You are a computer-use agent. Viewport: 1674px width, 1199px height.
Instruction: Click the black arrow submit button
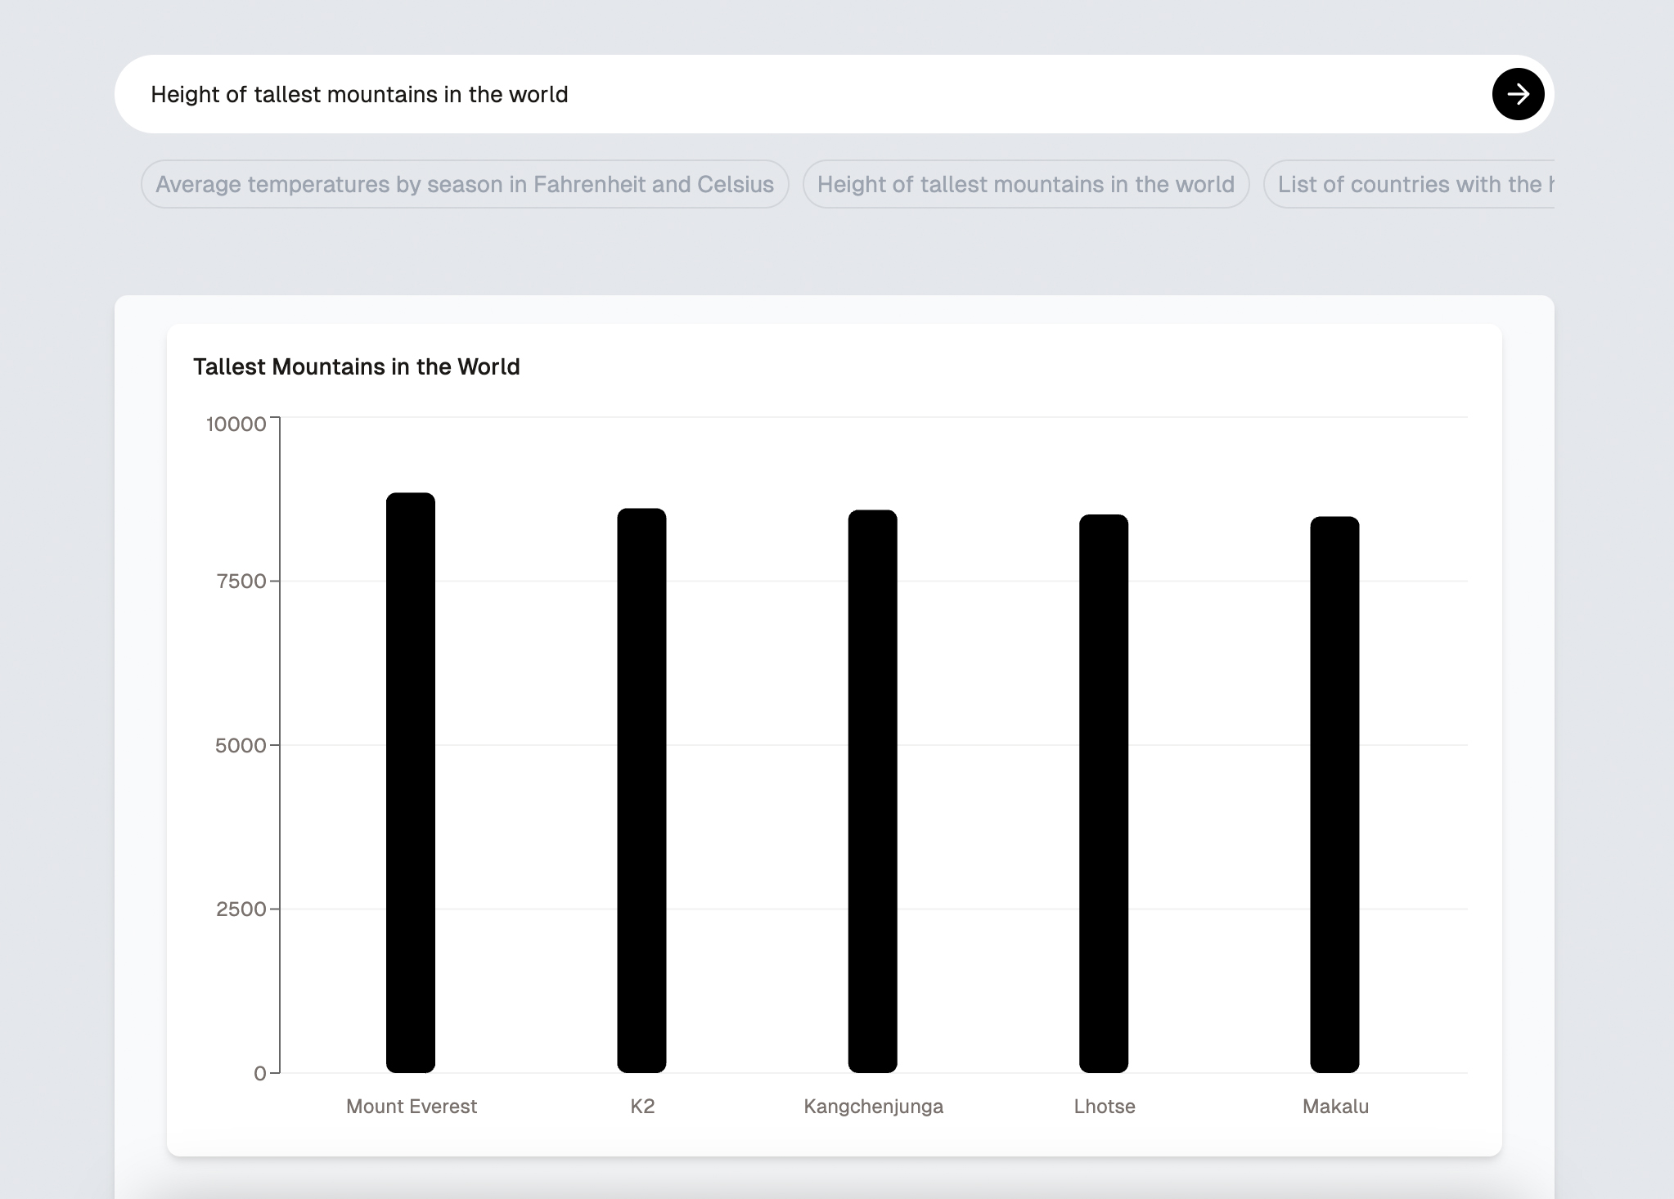tap(1518, 94)
